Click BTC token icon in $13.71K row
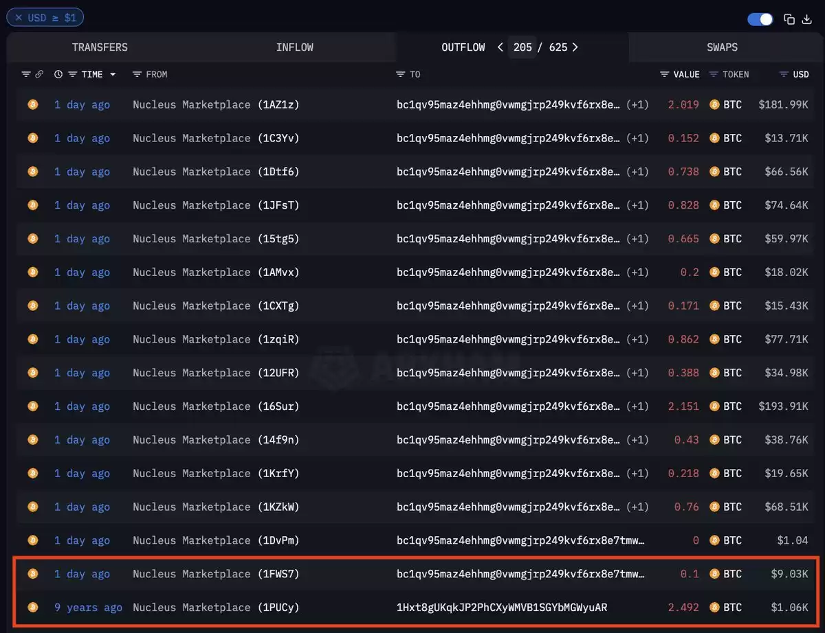Viewport: 825px width, 633px height. point(714,138)
